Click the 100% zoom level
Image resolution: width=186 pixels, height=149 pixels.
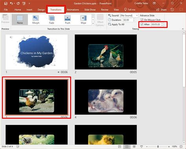click(174, 147)
